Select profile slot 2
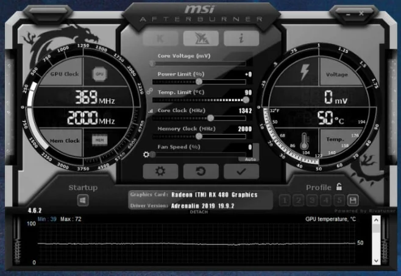401x276 pixels. [x=298, y=200]
